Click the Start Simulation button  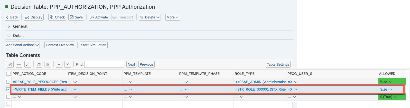coord(94,45)
